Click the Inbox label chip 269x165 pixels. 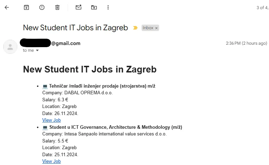click(x=148, y=28)
